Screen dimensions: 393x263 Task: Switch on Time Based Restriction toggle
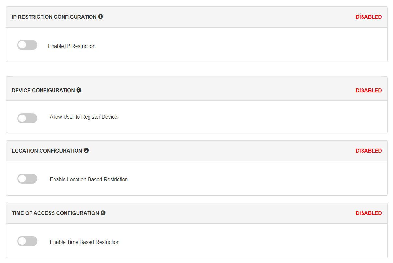[x=27, y=241]
